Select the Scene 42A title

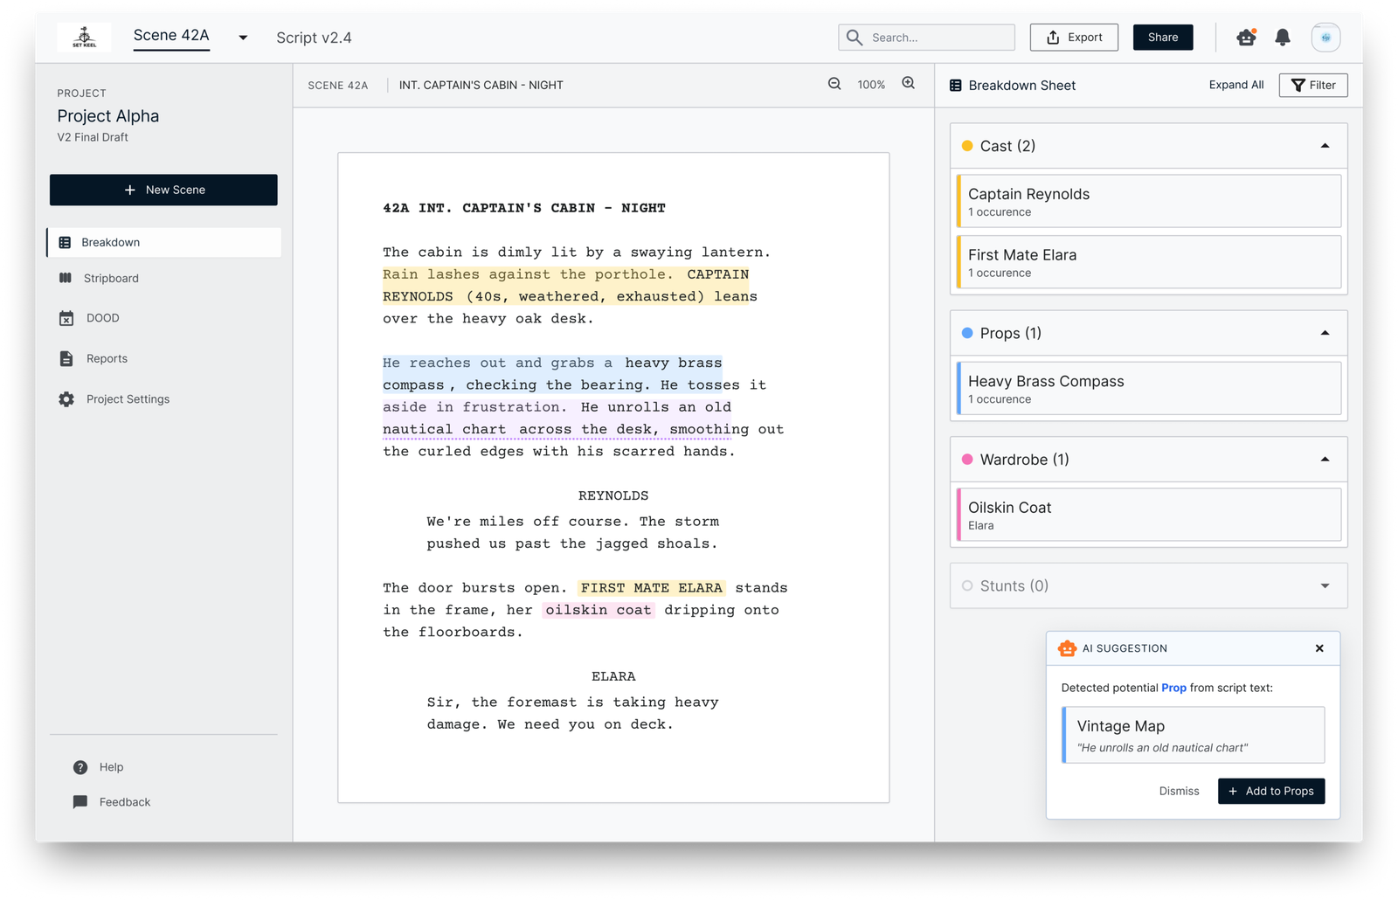[171, 36]
